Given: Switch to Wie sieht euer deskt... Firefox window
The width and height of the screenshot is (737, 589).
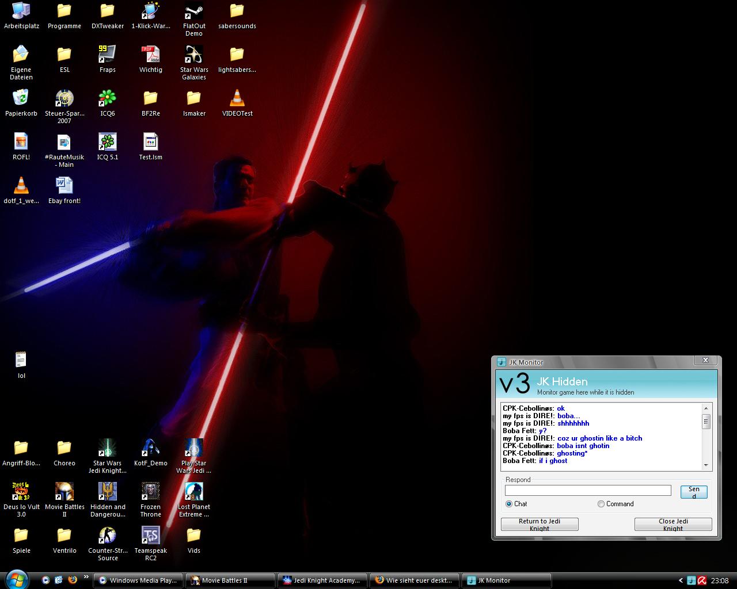Looking at the screenshot, I should (415, 580).
